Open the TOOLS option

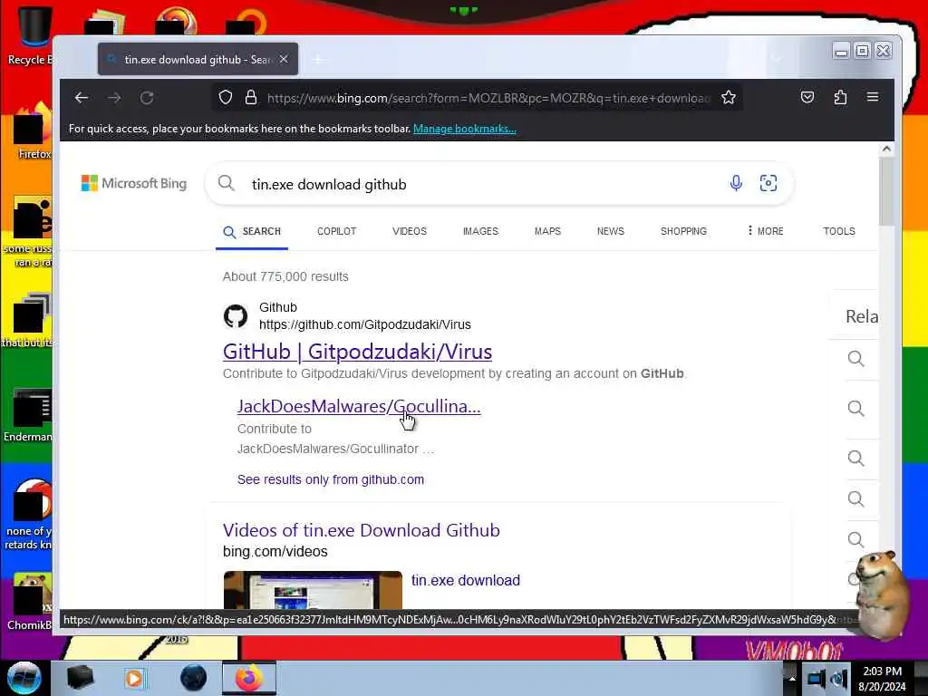(839, 231)
